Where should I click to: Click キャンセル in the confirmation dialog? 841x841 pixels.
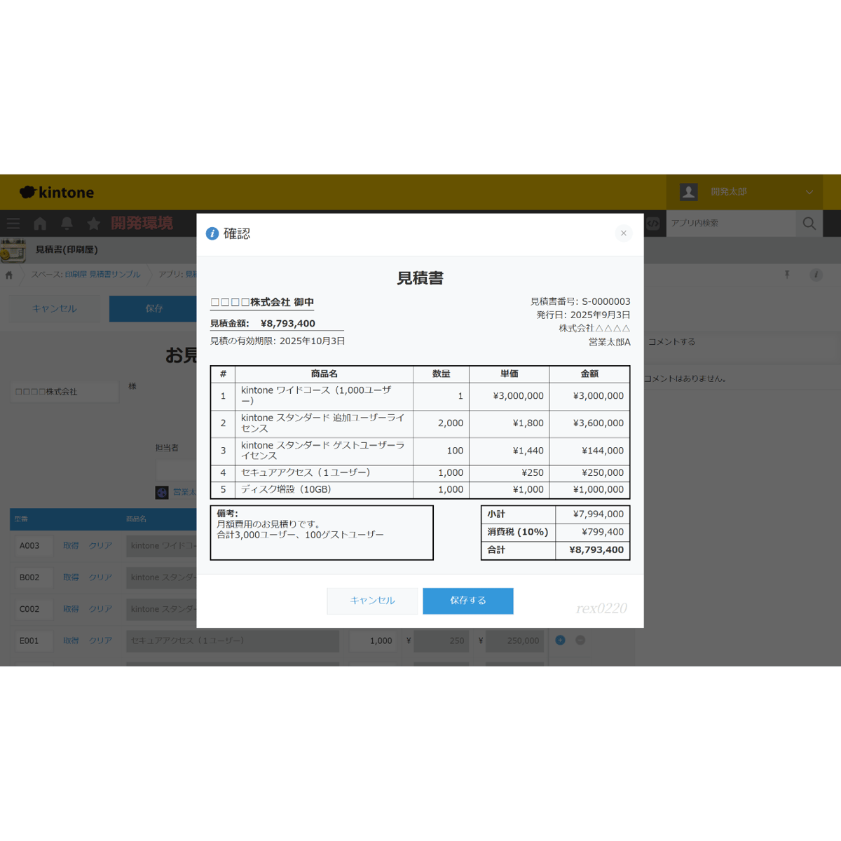pyautogui.click(x=372, y=601)
